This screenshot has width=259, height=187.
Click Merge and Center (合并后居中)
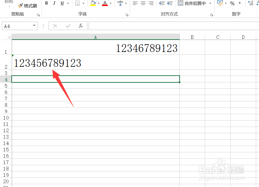pos(192,3)
